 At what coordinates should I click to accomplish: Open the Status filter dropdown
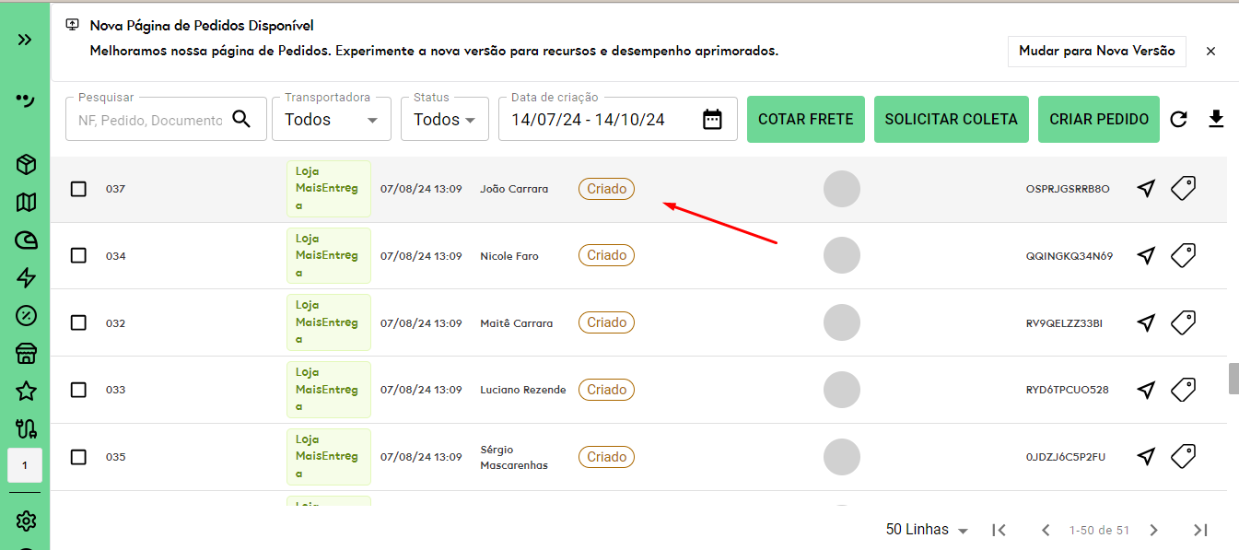tap(445, 119)
